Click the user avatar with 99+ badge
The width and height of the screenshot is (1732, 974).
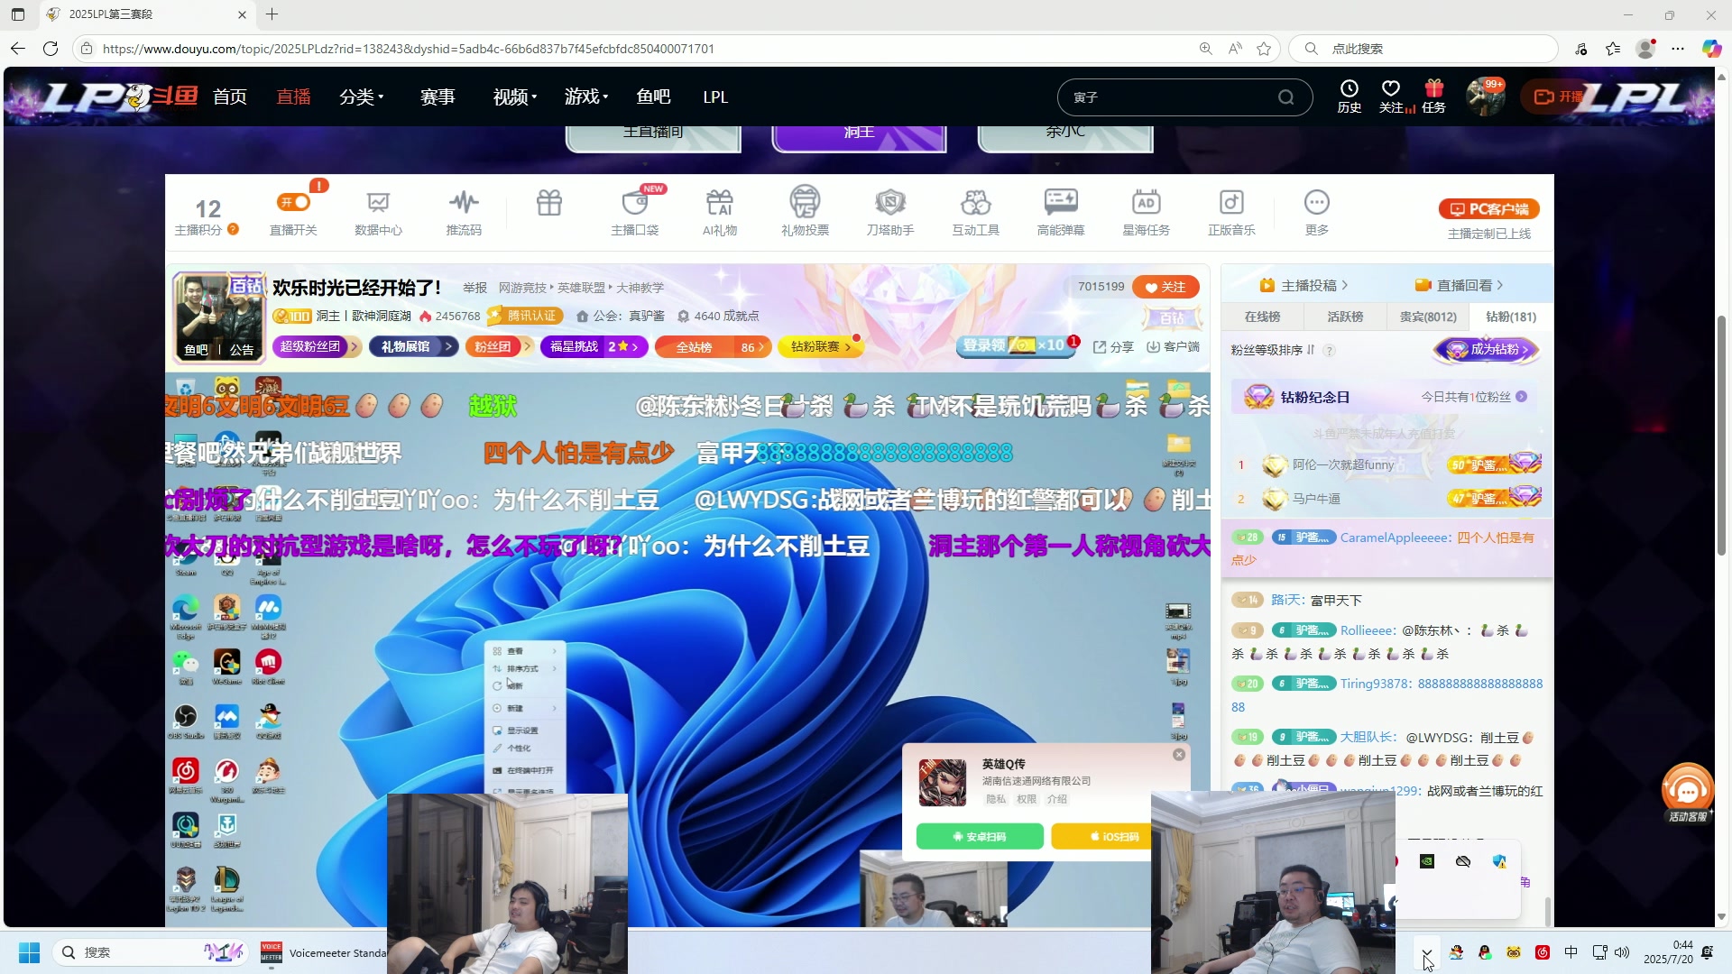[1484, 96]
